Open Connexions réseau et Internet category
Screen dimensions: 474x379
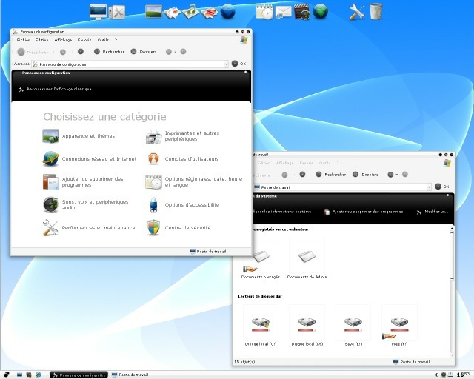pyautogui.click(x=90, y=159)
